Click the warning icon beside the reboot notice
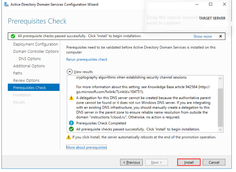Image resolution: width=236 pixels, height=172 pixels. coord(68,137)
